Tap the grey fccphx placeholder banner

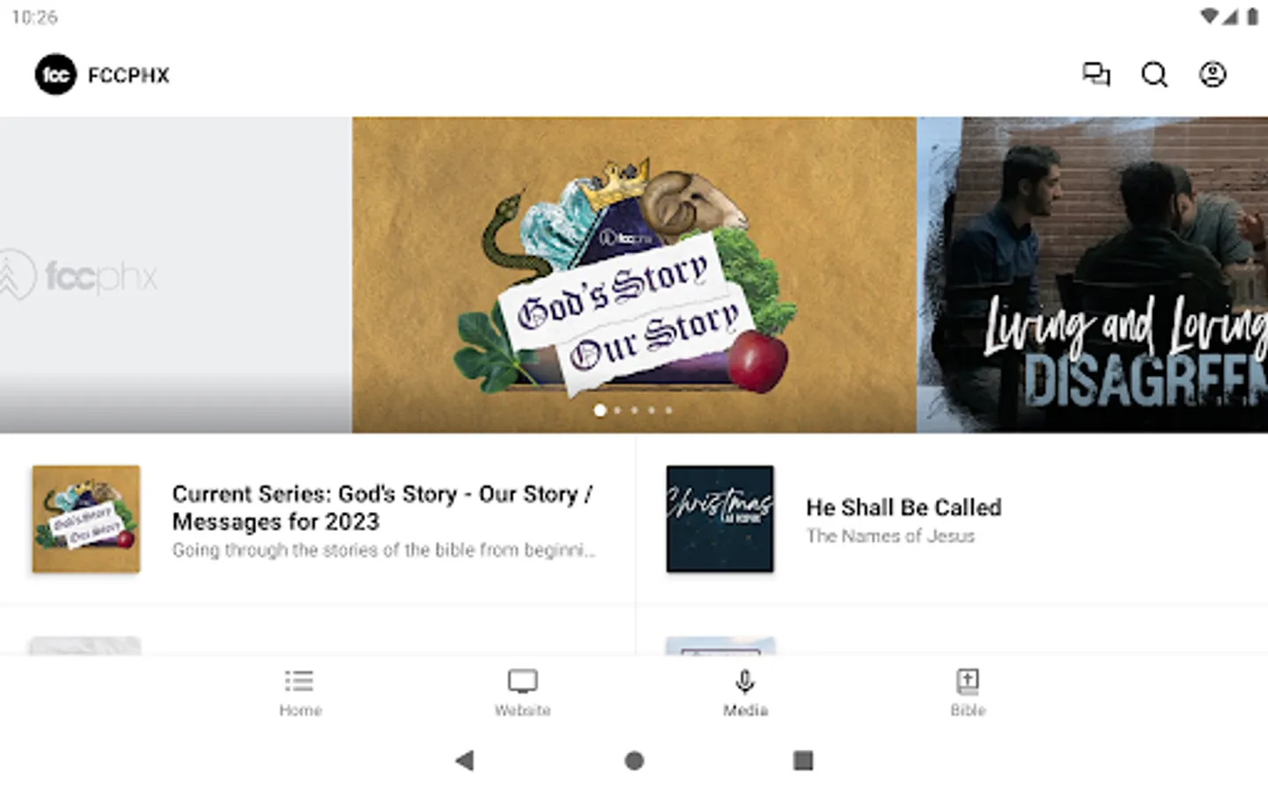pos(175,275)
